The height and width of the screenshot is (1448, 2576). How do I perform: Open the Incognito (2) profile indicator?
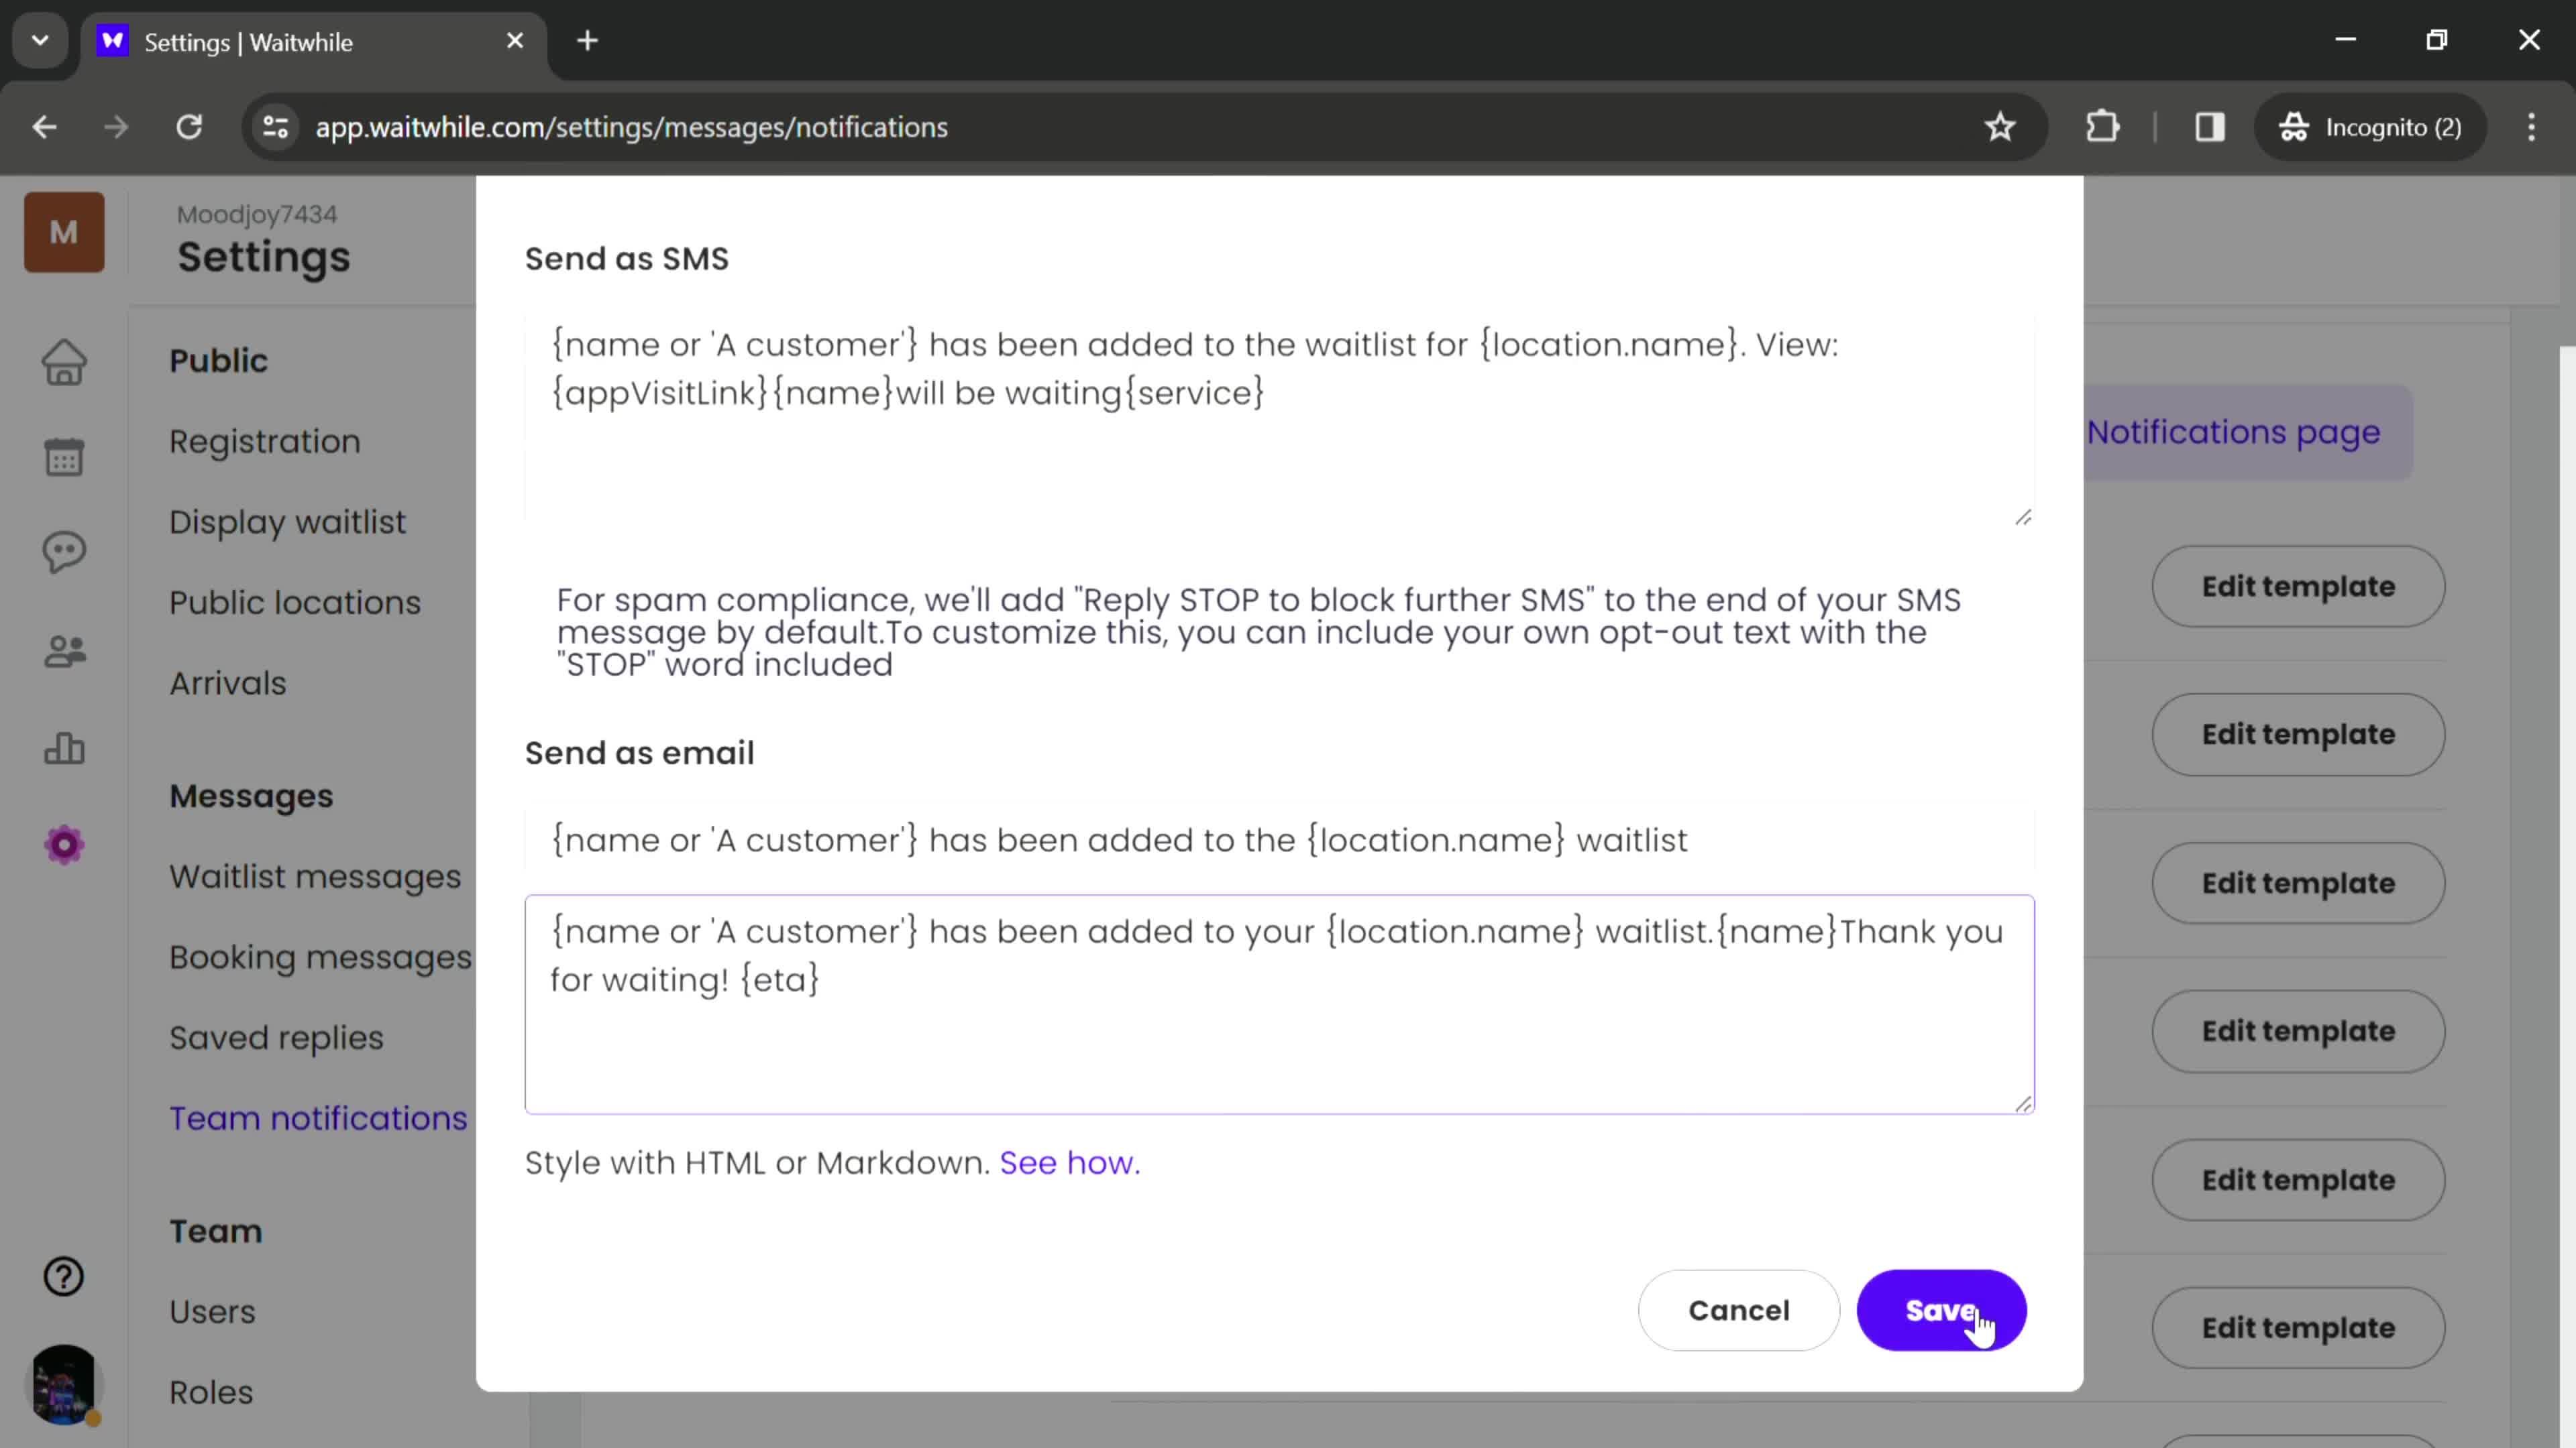2369,127
